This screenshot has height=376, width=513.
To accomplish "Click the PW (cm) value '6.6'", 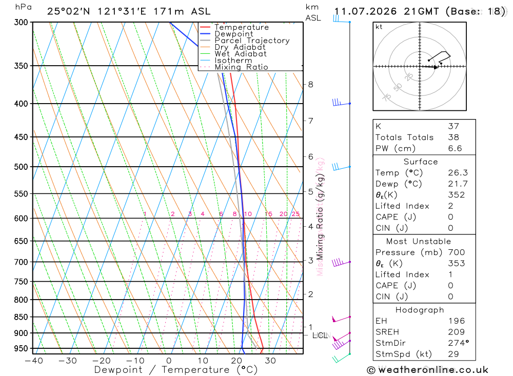I will point(455,149).
